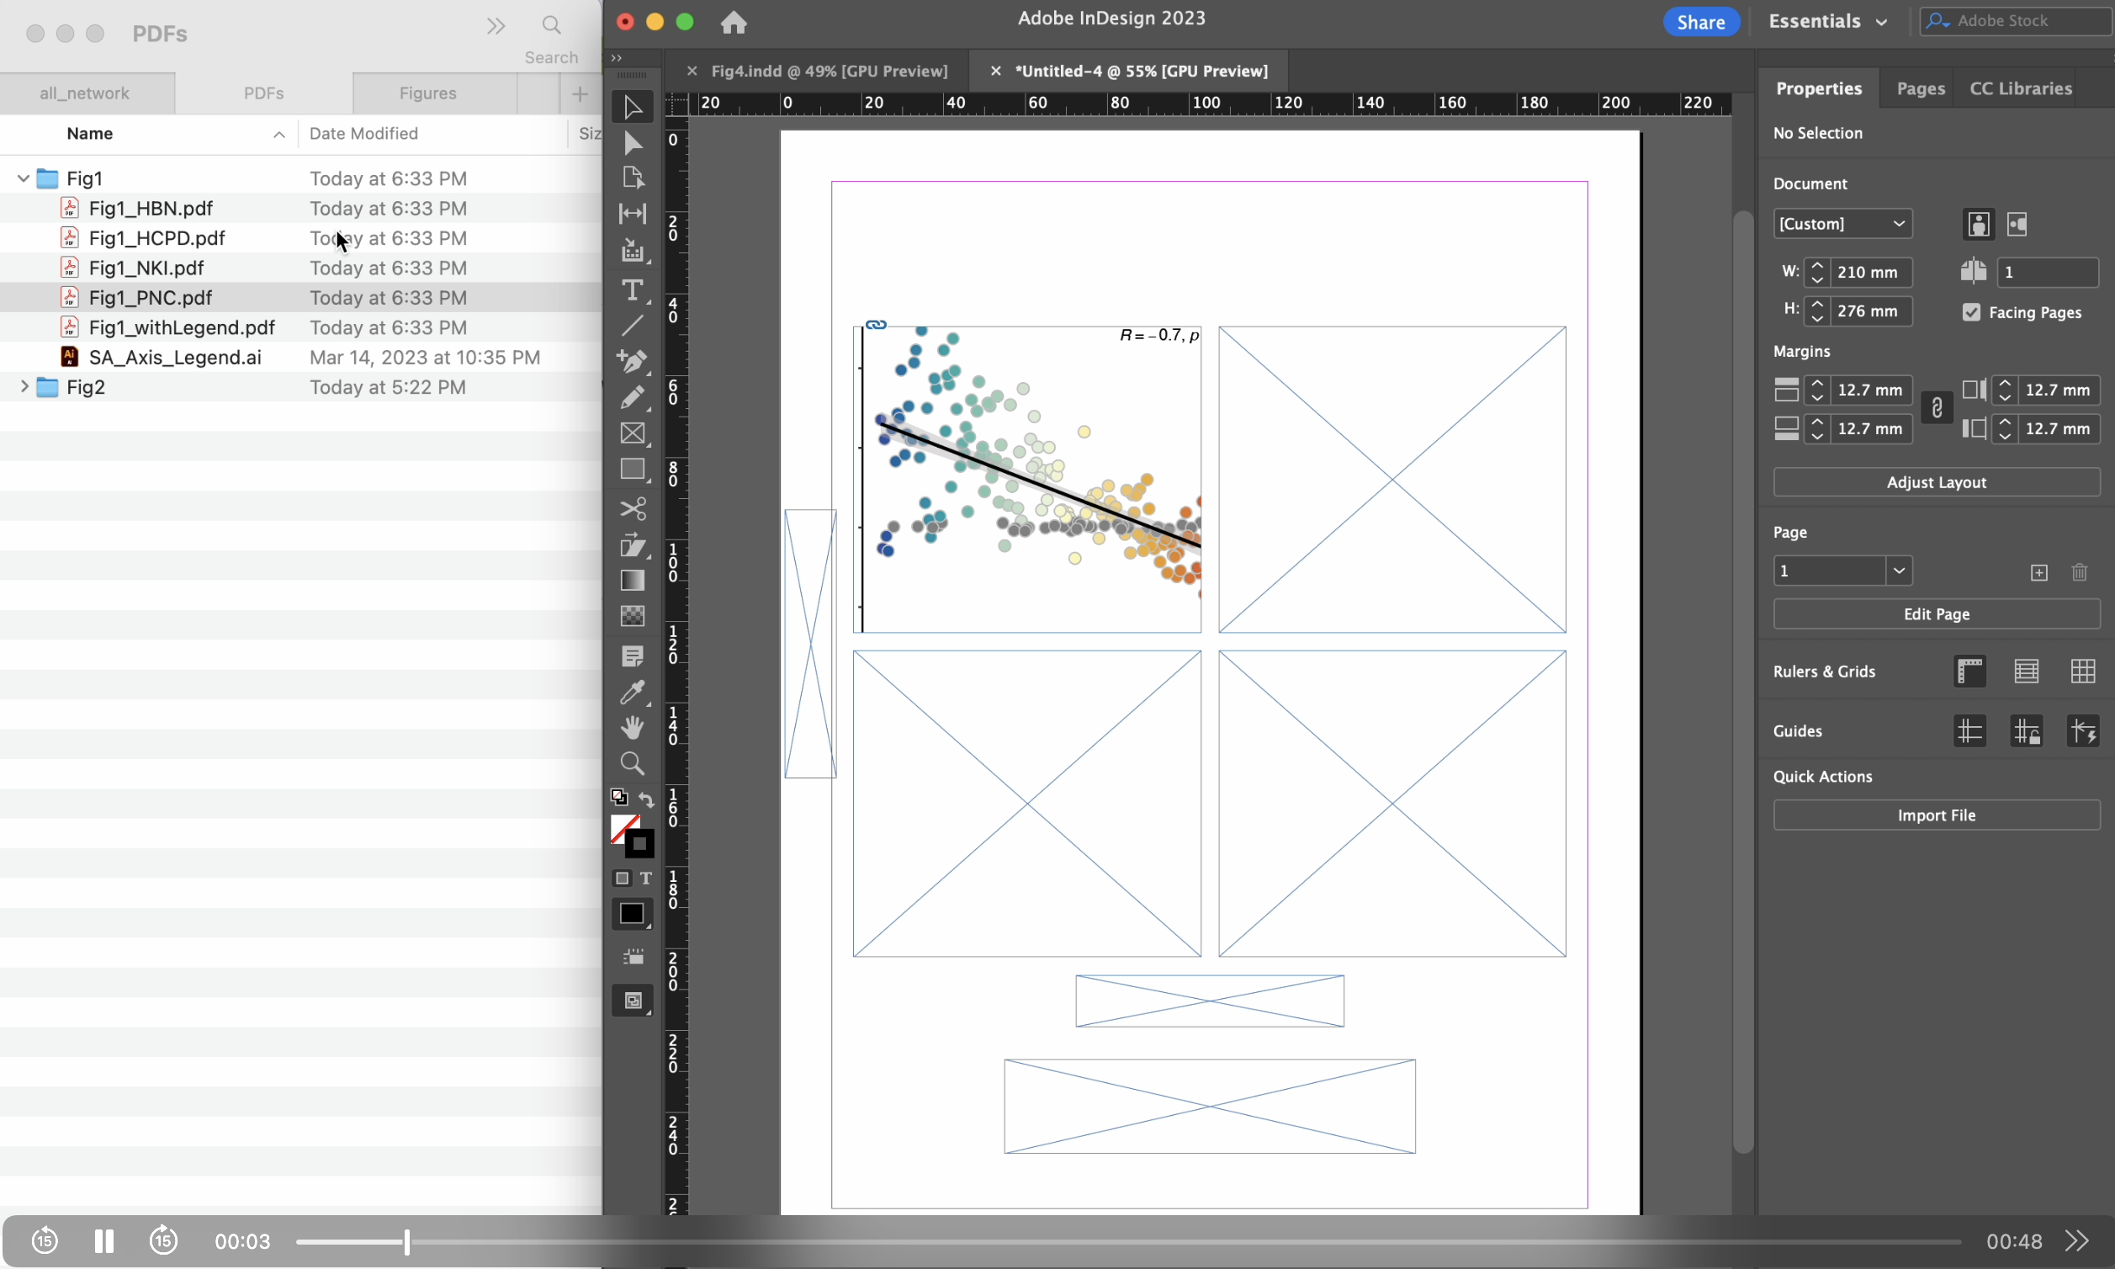This screenshot has height=1269, width=2115.
Task: Click the Direct Selection tool
Action: click(x=632, y=143)
